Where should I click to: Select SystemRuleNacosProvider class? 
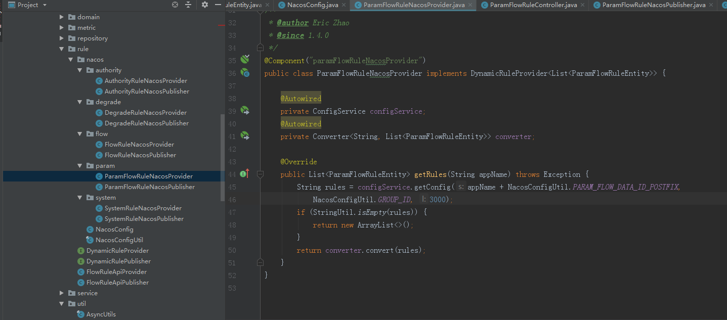143,208
